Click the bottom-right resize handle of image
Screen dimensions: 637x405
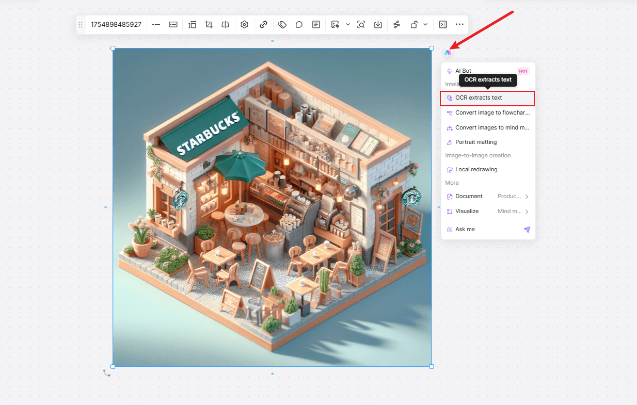coord(432,366)
